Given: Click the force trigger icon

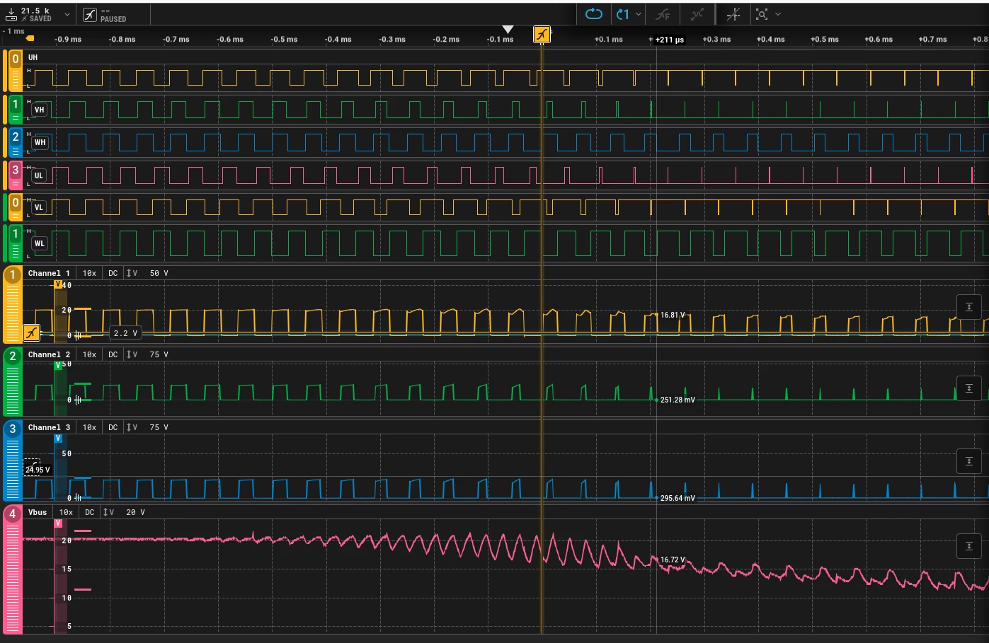Looking at the screenshot, I should (663, 14).
